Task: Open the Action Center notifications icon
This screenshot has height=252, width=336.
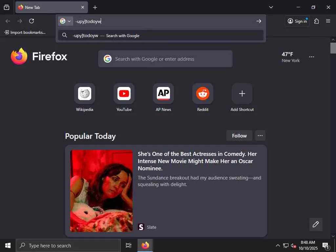Action: click(x=326, y=246)
